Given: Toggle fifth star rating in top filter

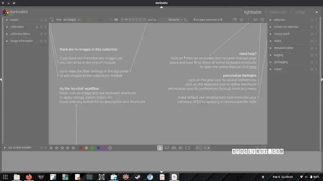Looking at the screenshot, I should coord(144,20).
